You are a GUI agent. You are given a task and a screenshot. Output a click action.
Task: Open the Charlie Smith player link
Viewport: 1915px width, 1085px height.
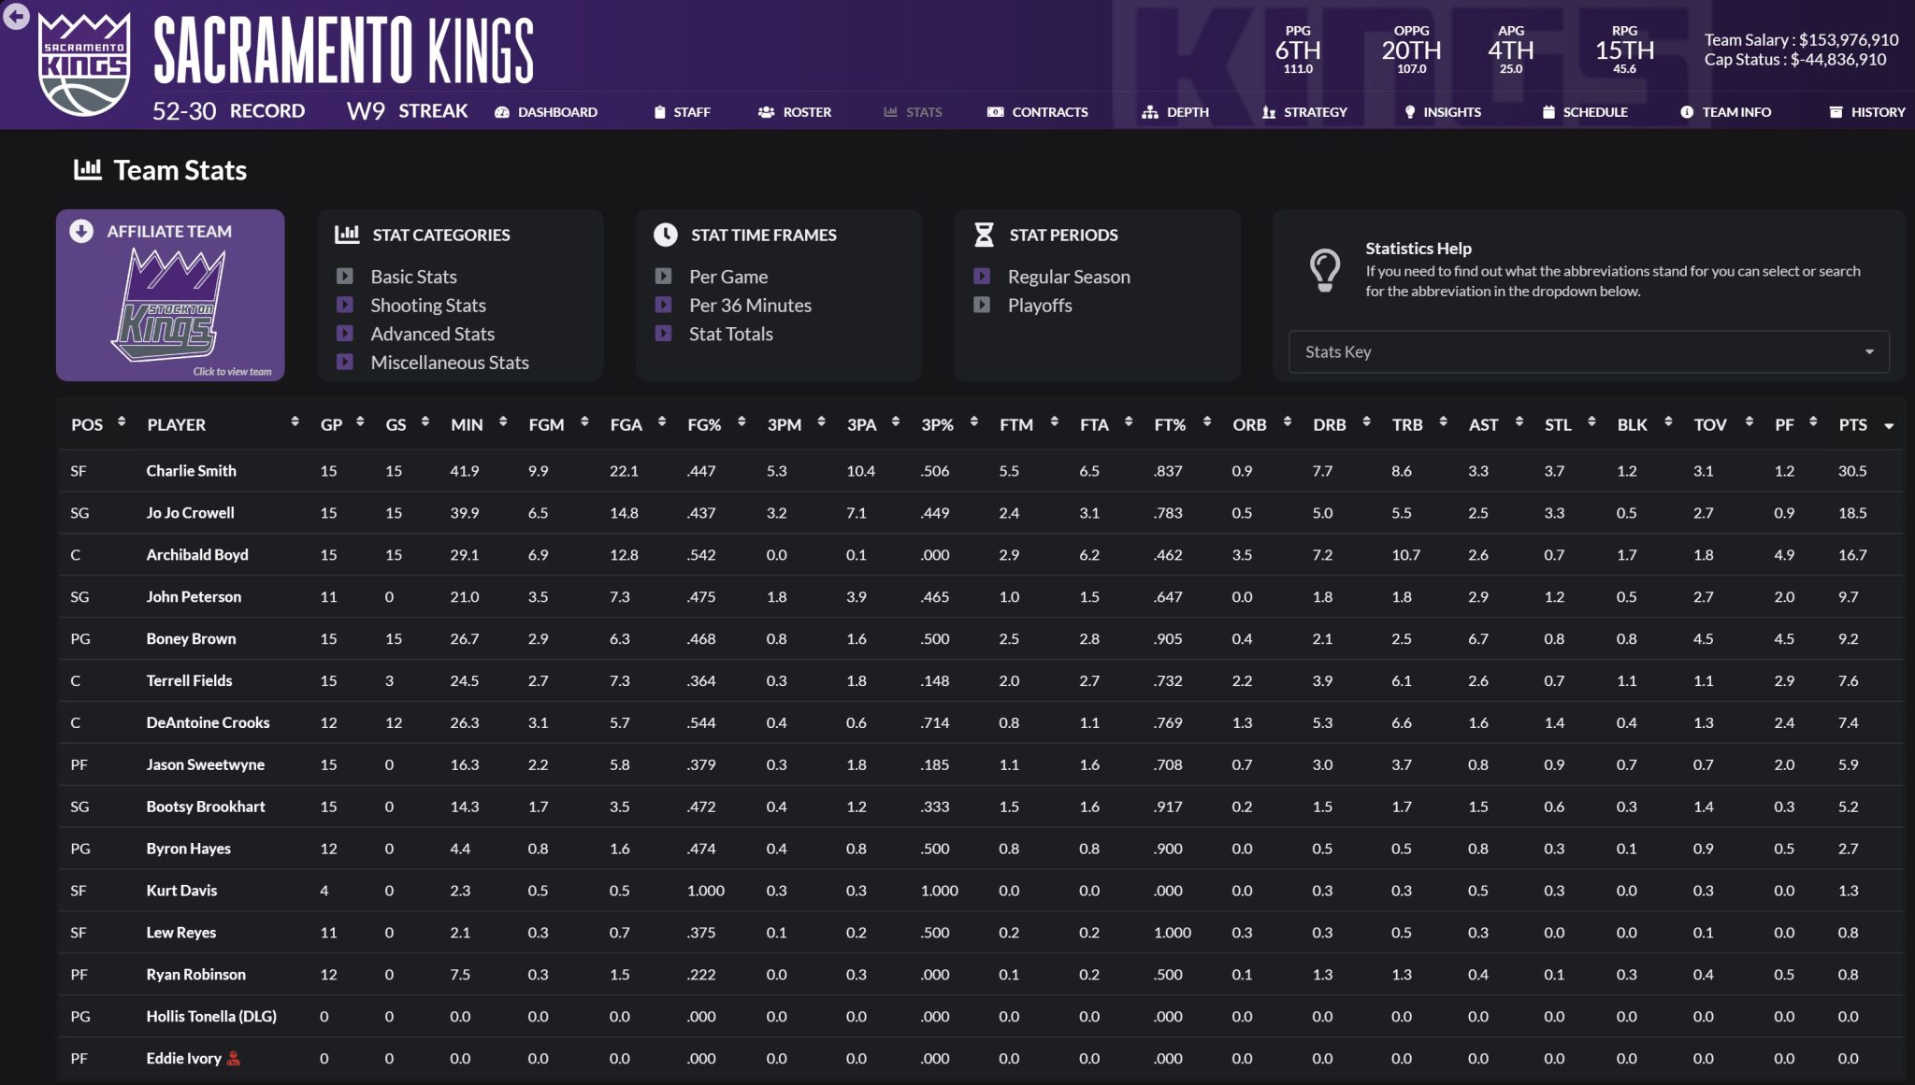click(191, 471)
